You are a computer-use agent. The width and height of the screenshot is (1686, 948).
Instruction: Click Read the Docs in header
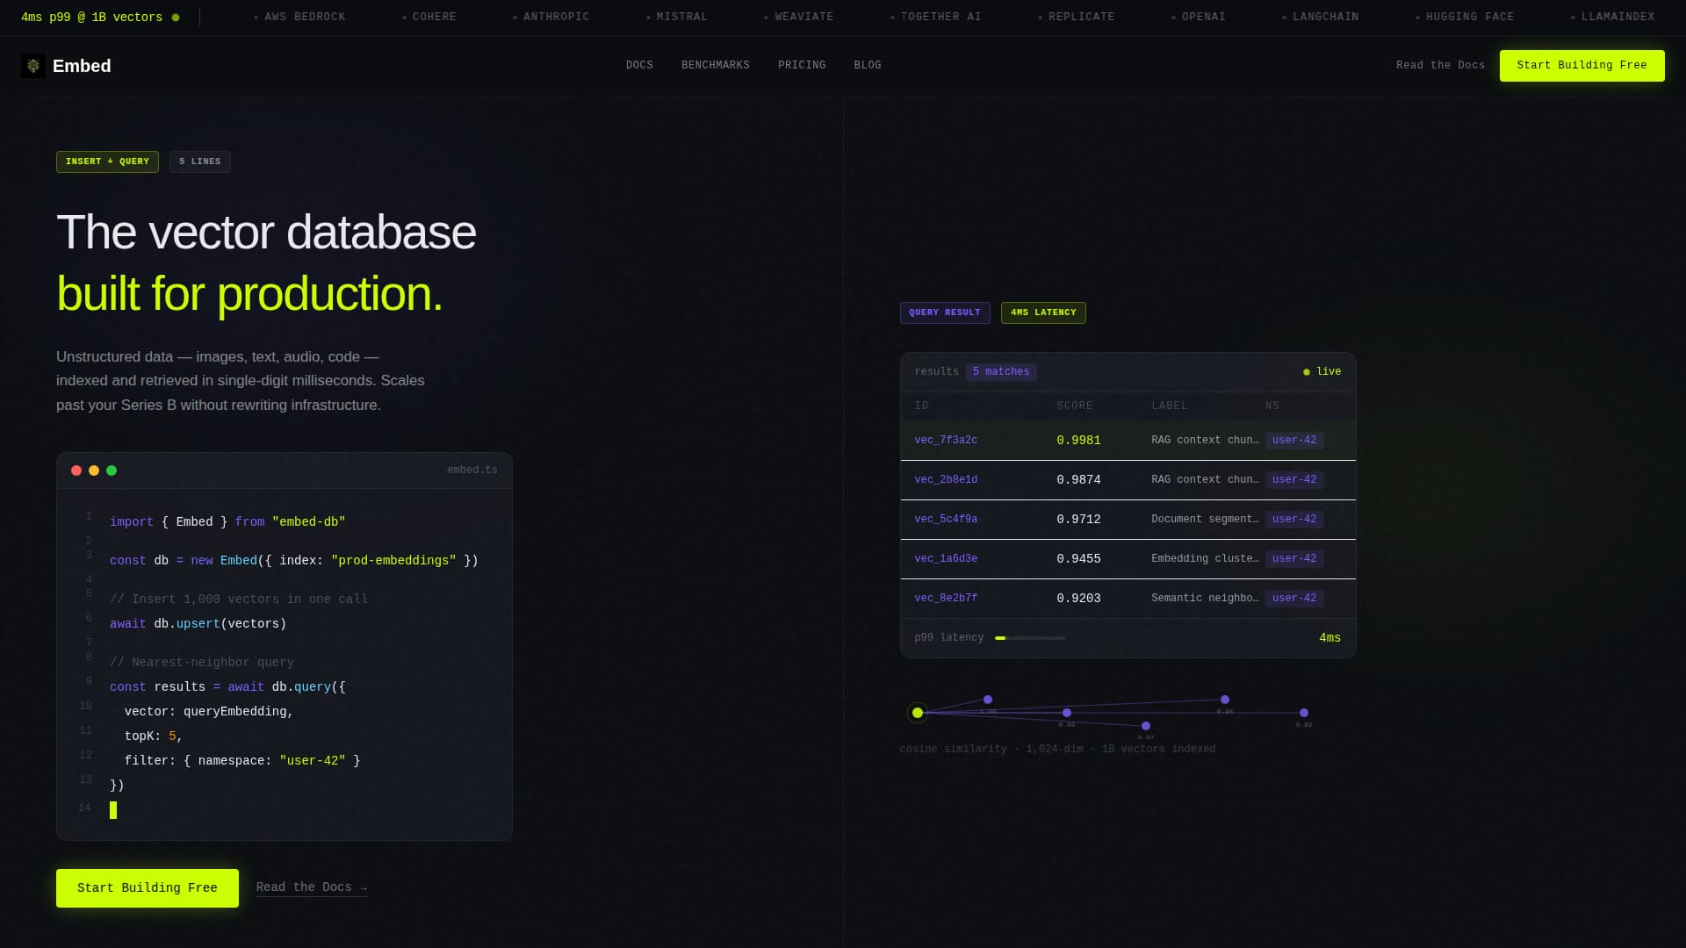(x=1440, y=66)
